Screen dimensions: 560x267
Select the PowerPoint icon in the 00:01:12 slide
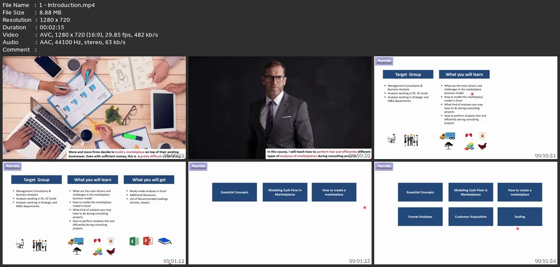[148, 241]
